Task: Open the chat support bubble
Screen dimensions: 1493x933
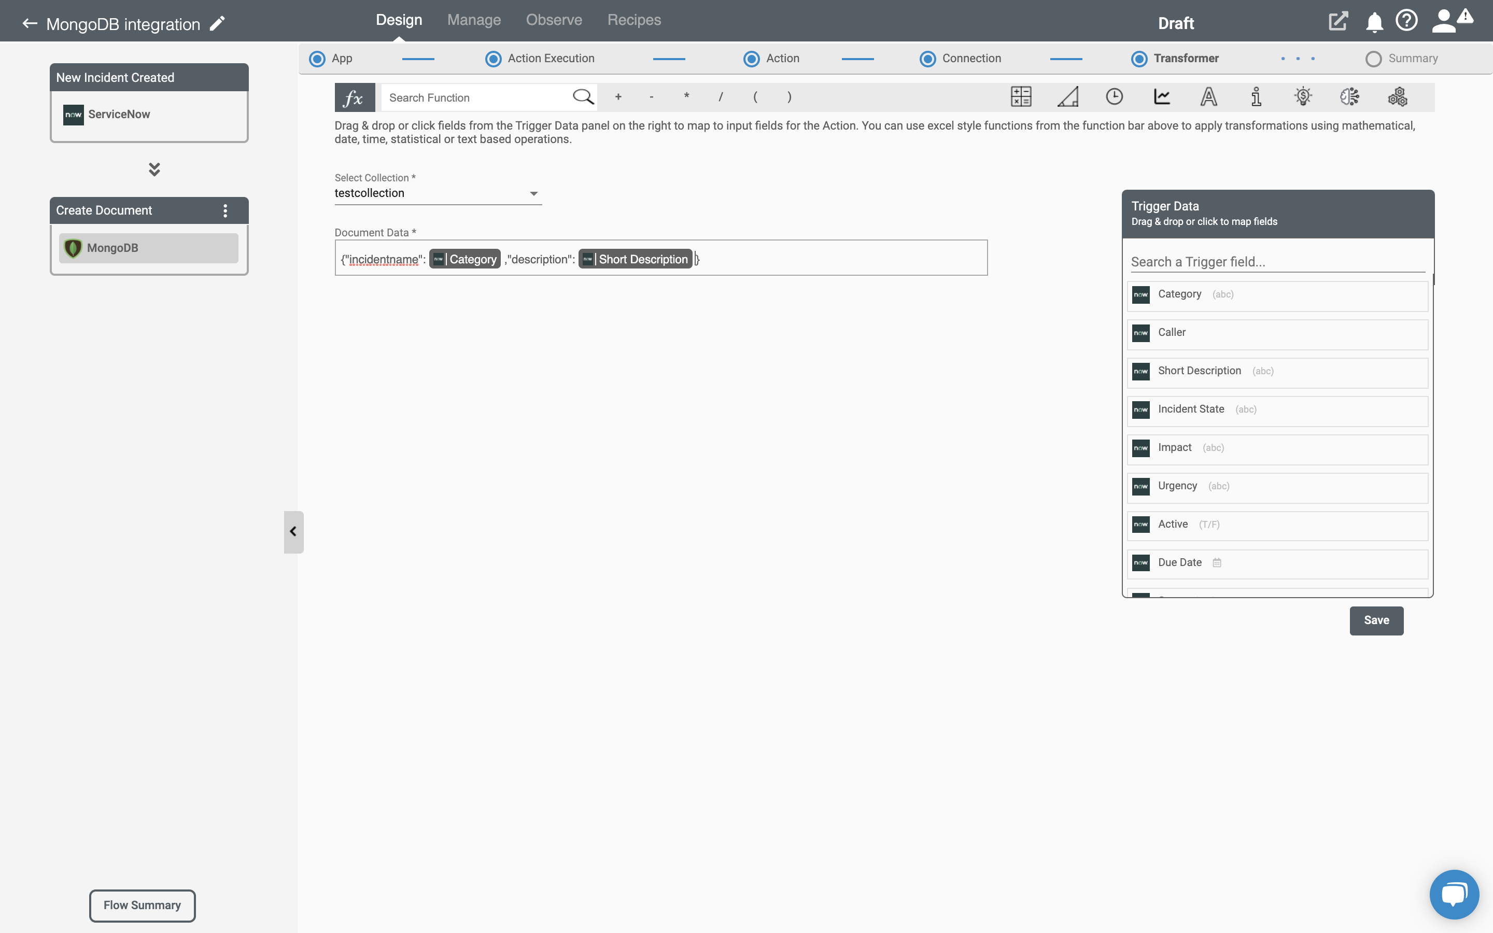Action: pyautogui.click(x=1454, y=894)
